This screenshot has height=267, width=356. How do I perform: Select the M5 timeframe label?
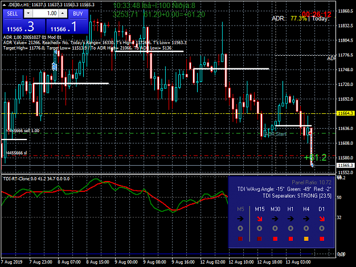240,209
